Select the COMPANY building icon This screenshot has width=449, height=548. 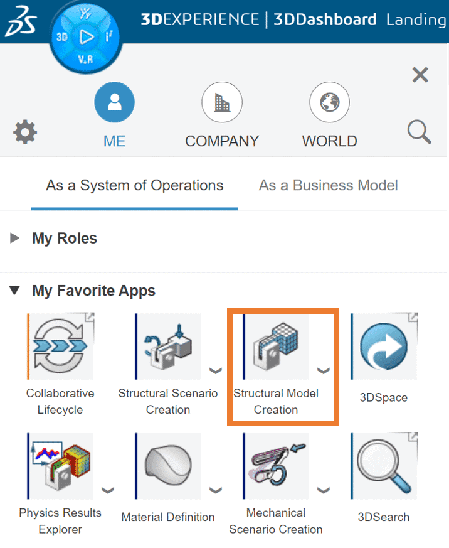222,102
